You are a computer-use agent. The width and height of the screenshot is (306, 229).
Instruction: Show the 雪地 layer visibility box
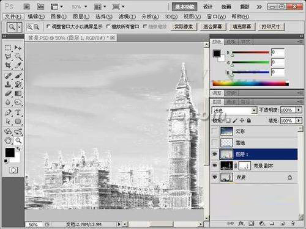tap(215, 143)
